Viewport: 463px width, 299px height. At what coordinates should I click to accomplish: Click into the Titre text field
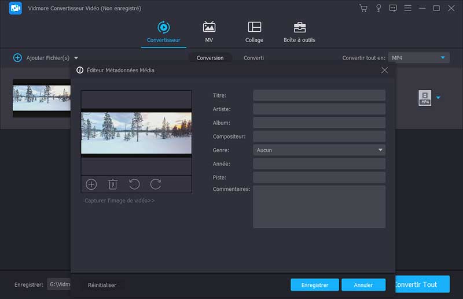pos(319,95)
